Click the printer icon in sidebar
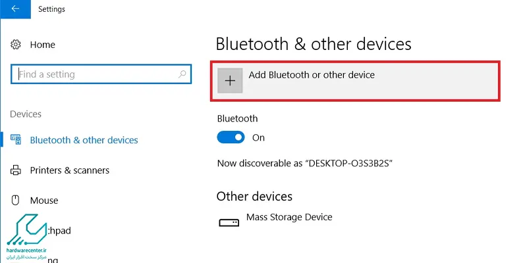This screenshot has height=263, width=527. click(x=15, y=170)
